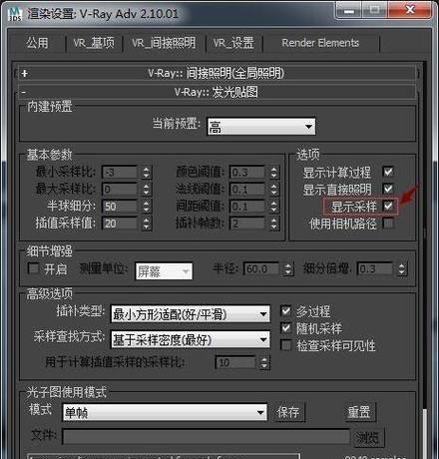Click the 3ds Max icon in title bar
Viewport: 439px width, 459px height.
click(x=15, y=14)
